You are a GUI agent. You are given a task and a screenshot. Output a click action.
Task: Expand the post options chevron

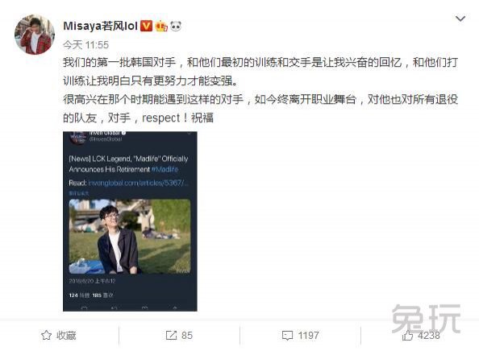[x=460, y=19]
